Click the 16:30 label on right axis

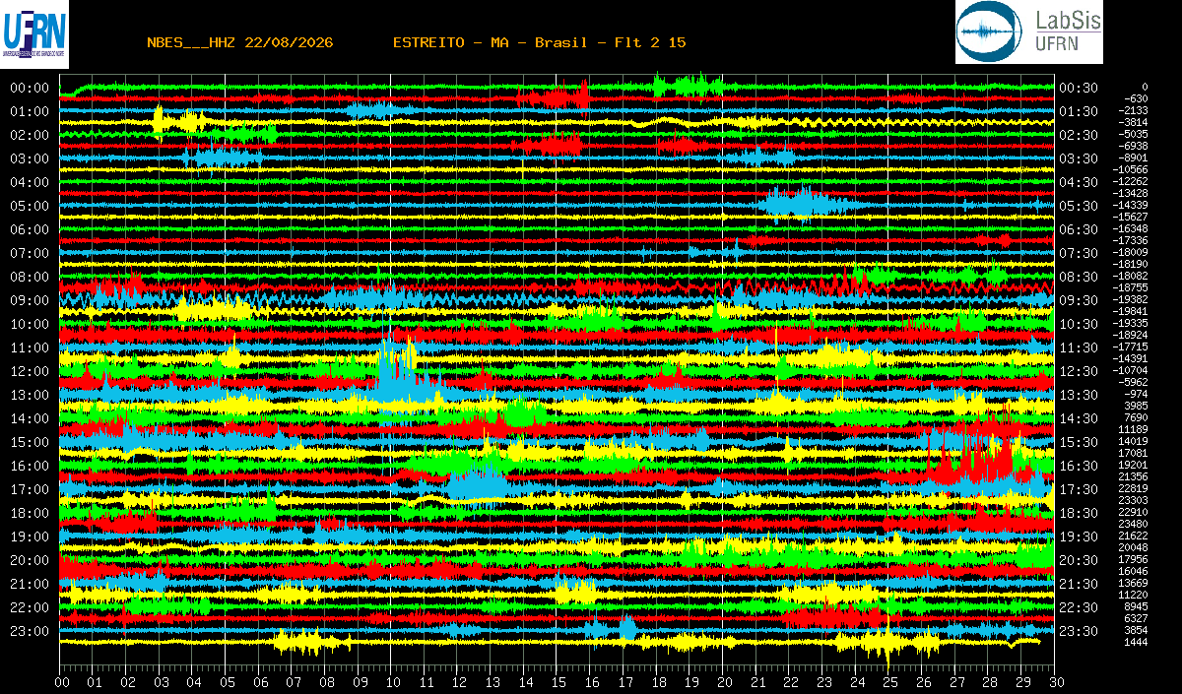tap(1079, 466)
